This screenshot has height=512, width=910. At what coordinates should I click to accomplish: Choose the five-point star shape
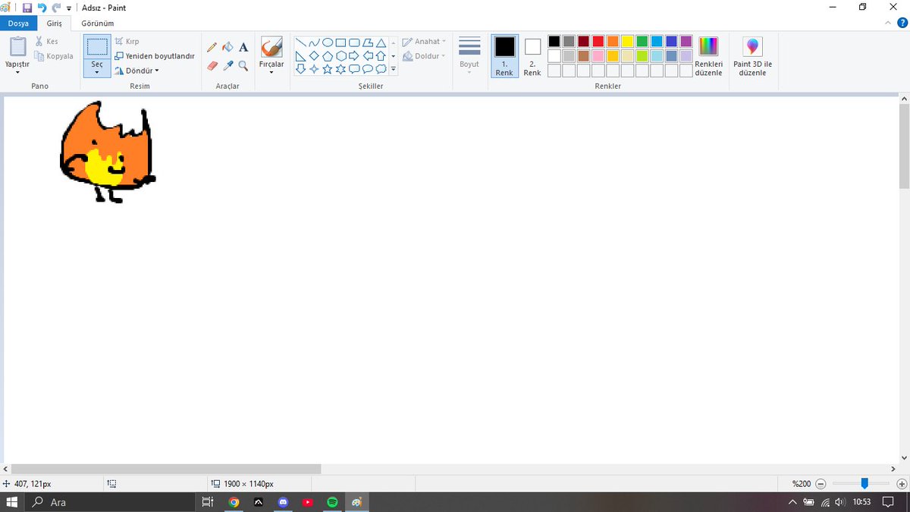pos(328,69)
